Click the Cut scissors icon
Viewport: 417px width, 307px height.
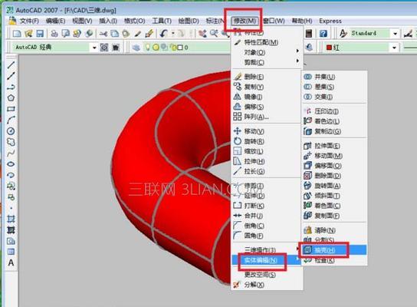[x=103, y=34]
